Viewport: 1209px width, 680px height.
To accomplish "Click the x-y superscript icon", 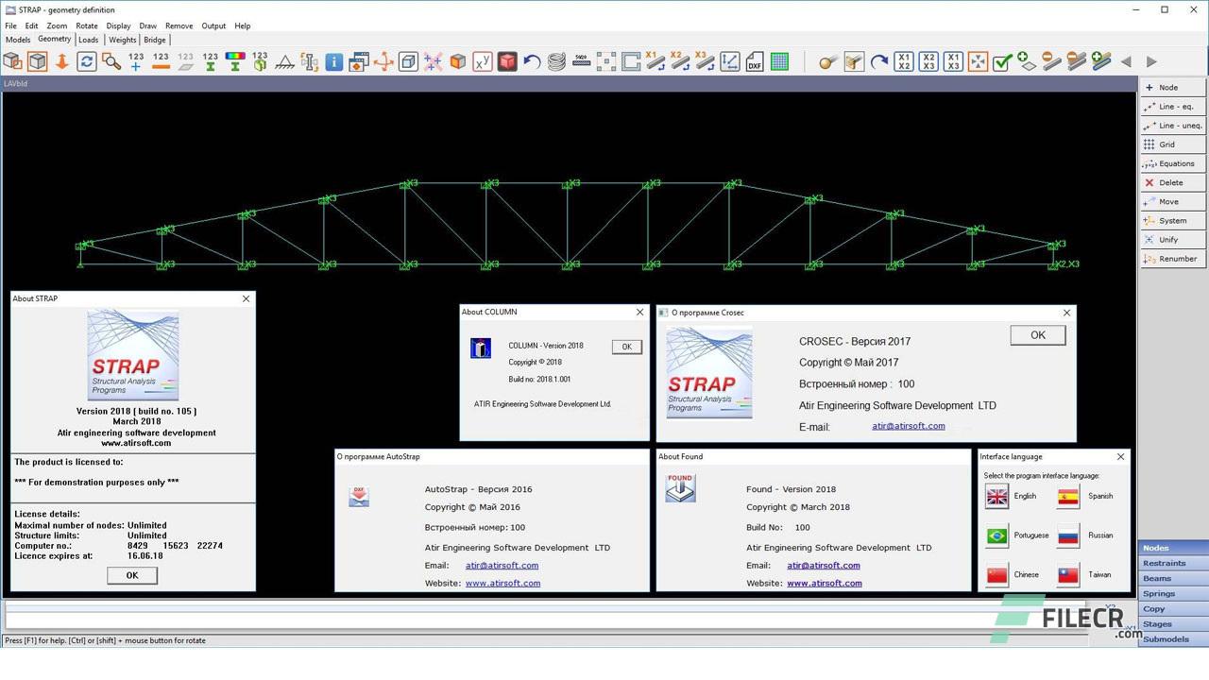I will click(x=483, y=61).
